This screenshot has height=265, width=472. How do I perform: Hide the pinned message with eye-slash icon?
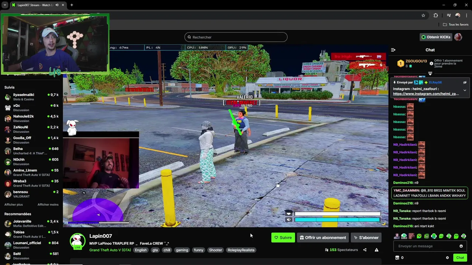(465, 82)
